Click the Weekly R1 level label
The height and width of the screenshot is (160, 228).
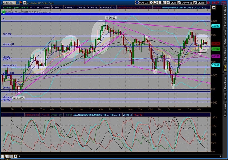8,44
